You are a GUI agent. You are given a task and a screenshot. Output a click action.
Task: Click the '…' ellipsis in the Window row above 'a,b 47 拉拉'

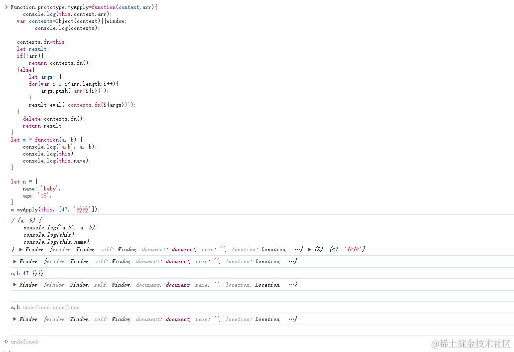pos(292,261)
